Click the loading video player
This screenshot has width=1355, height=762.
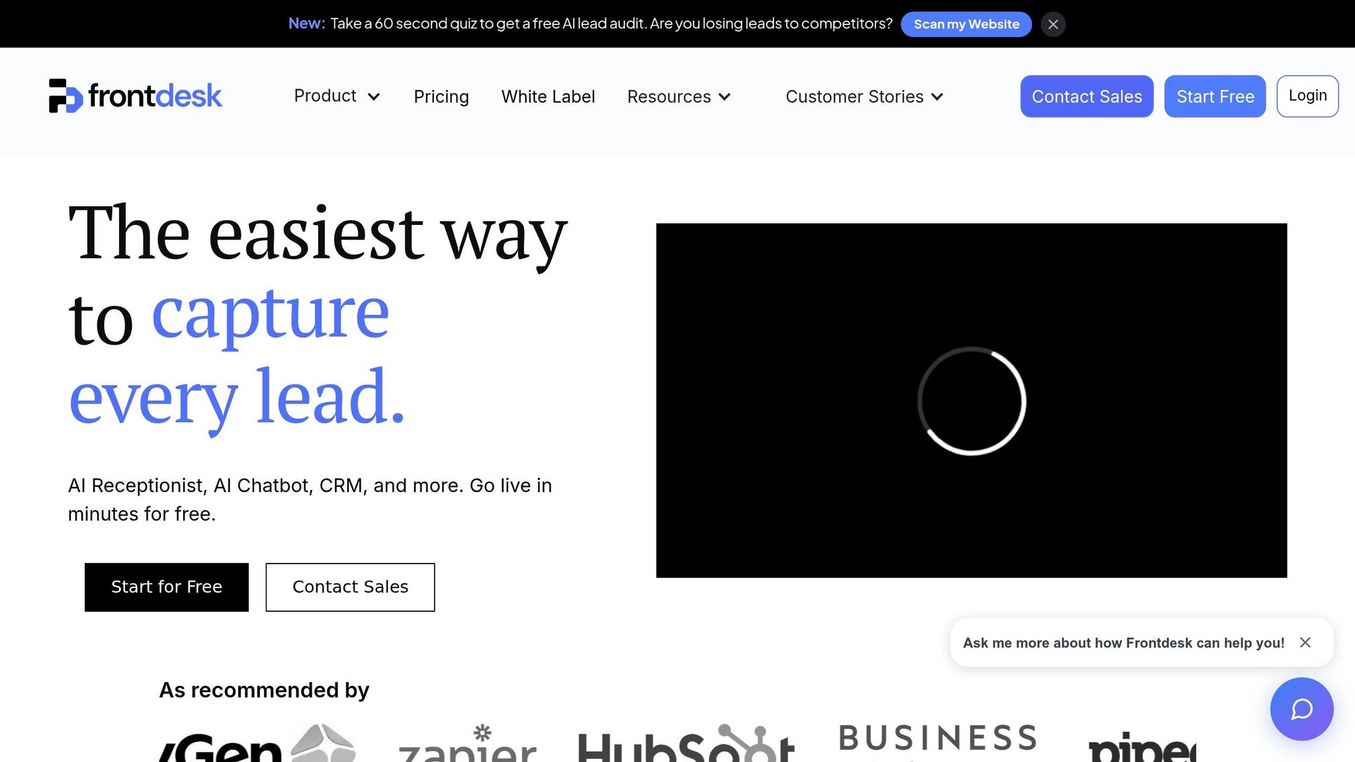(971, 400)
